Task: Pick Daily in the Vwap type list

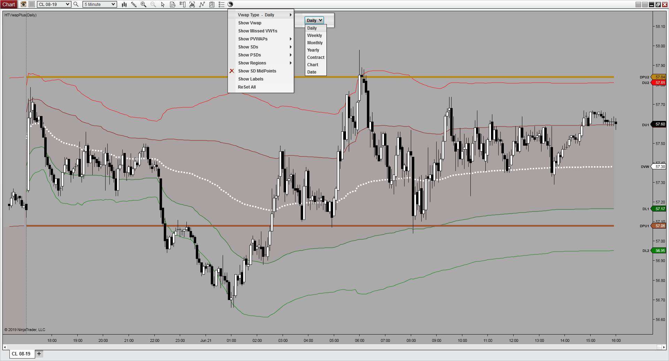Action: click(316, 28)
